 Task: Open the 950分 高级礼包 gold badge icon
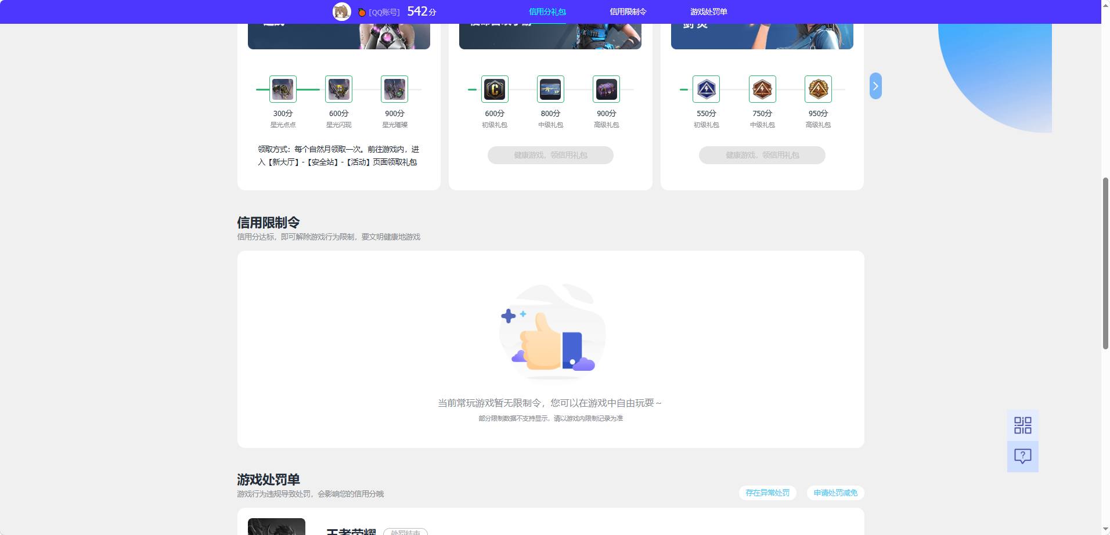point(818,89)
